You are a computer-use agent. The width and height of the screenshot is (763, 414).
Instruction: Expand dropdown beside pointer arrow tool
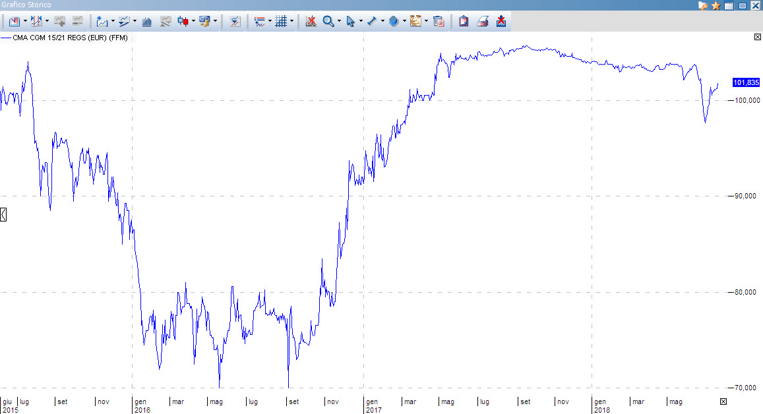[361, 21]
